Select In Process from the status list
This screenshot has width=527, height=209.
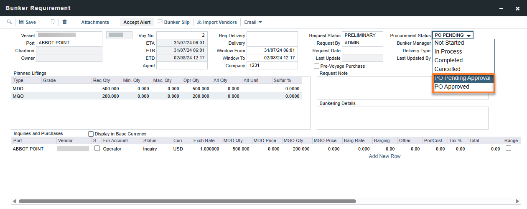pos(464,51)
